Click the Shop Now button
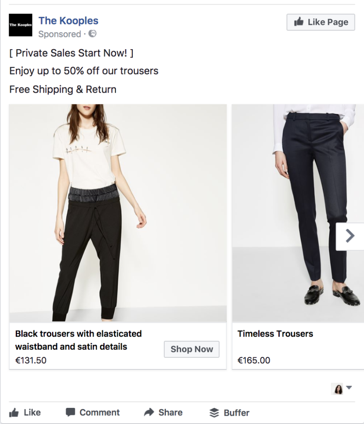 pyautogui.click(x=192, y=349)
